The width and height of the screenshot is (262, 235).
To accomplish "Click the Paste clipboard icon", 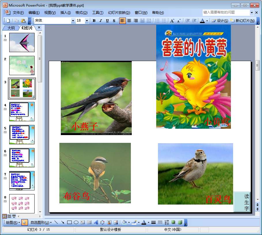I will pos(23,21).
